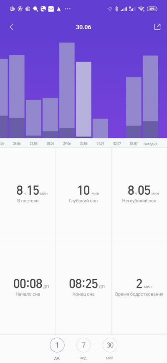Open the Глубокий сон stat tile
This screenshot has height=363, width=167.
coord(83,194)
